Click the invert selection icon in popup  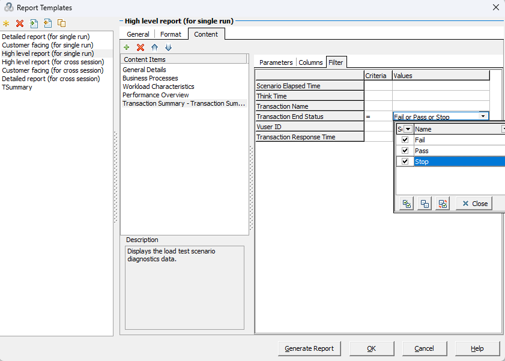(443, 204)
